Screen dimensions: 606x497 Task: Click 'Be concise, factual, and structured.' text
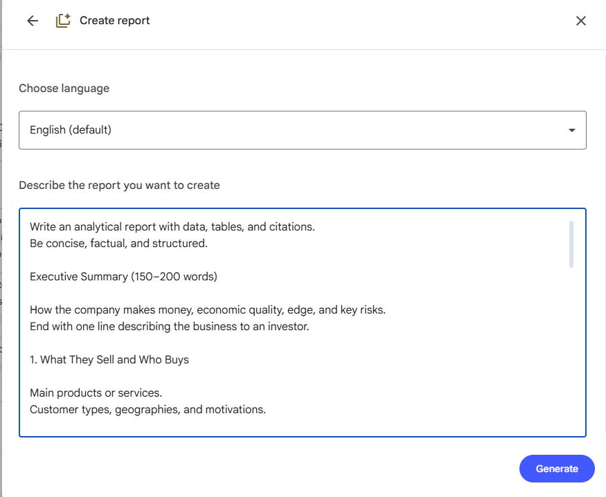(118, 243)
